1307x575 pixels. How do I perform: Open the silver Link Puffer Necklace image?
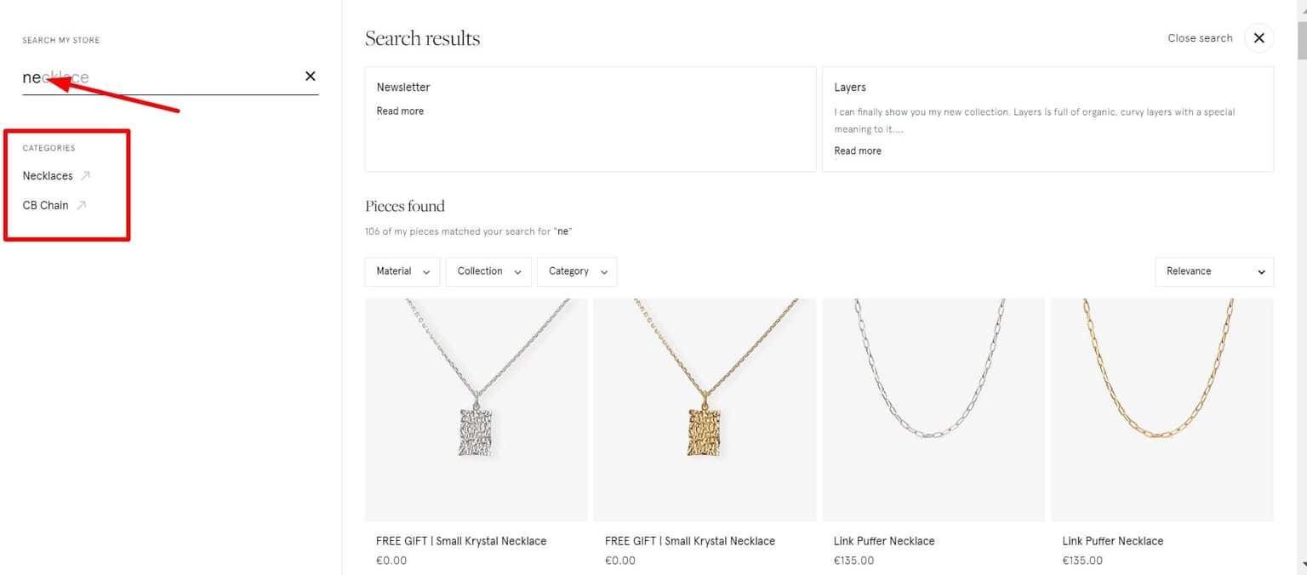(933, 409)
